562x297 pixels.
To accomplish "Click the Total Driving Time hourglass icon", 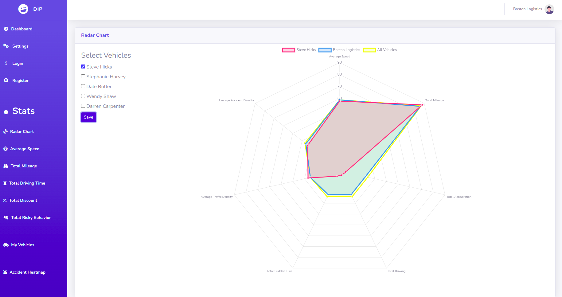I will [5, 183].
